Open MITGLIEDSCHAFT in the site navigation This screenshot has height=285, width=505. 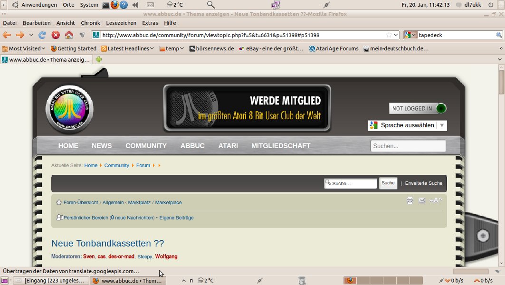281,146
